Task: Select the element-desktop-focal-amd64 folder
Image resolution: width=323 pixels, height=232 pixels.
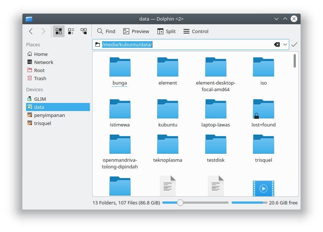Action: click(x=216, y=74)
